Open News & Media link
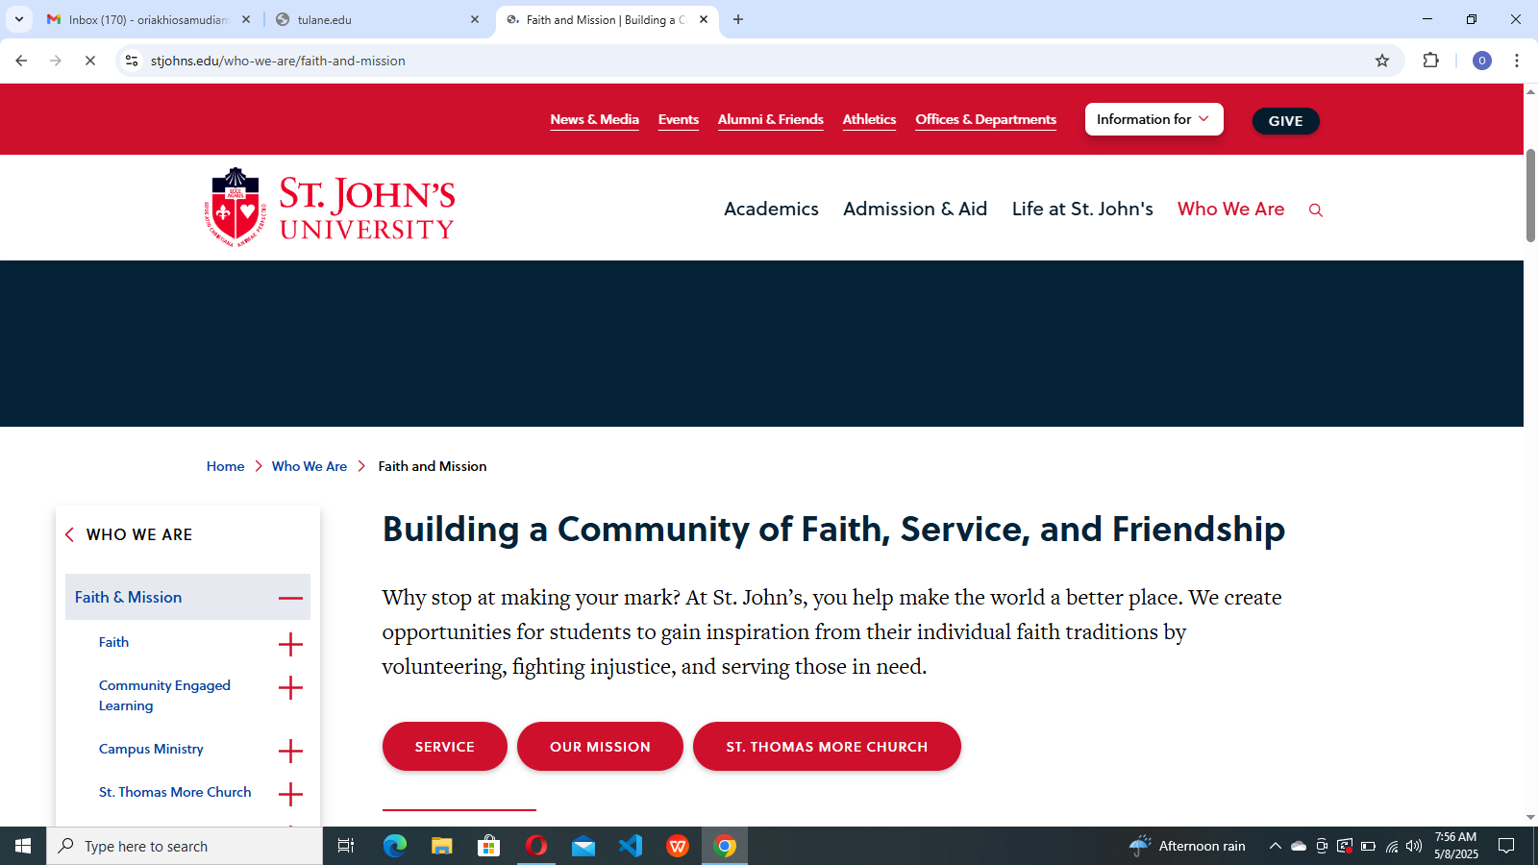The image size is (1538, 865). tap(594, 119)
